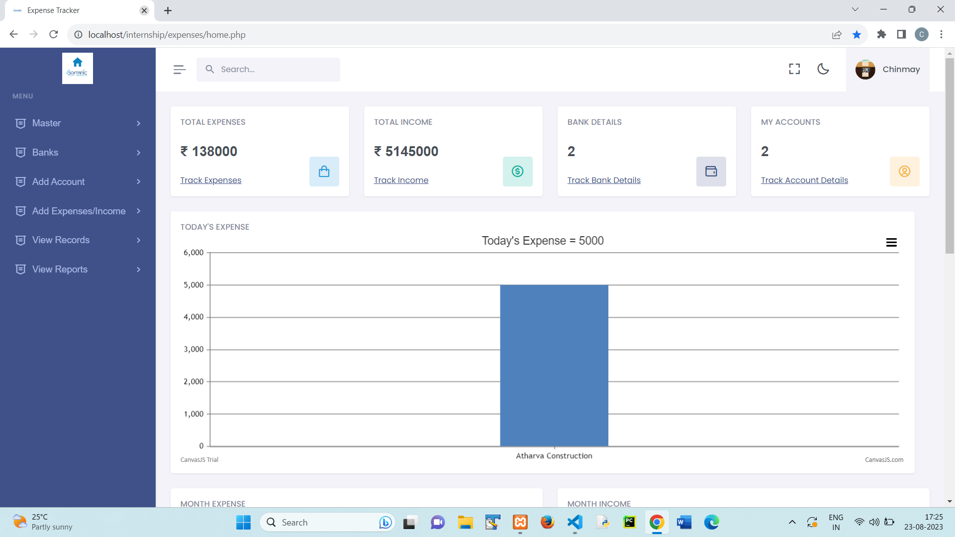Follow the Track Income link

401,180
